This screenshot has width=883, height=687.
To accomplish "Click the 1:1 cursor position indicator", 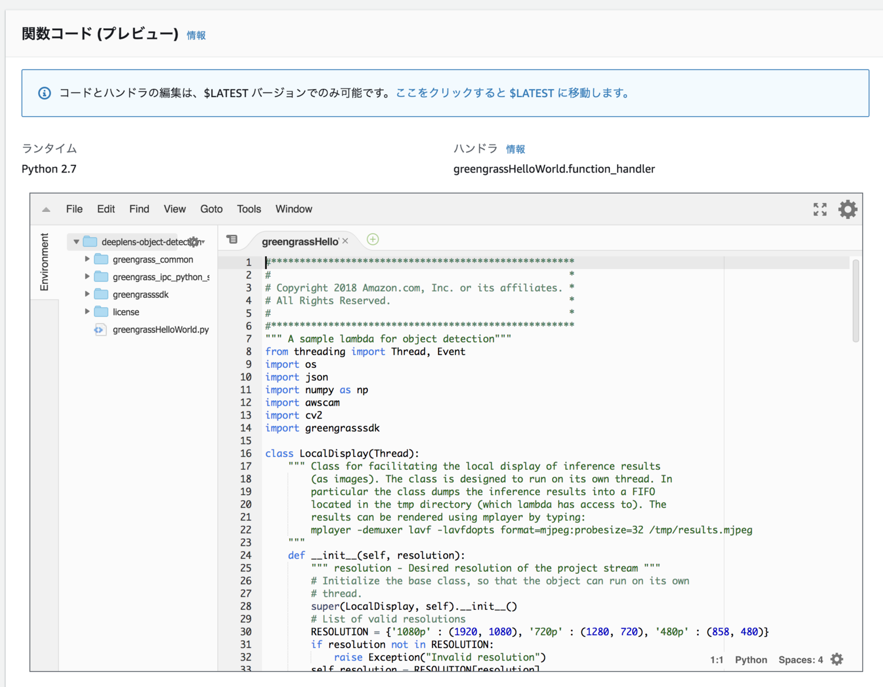I will 716,660.
